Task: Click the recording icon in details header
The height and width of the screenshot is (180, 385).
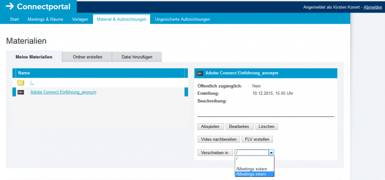Action: pos(200,73)
